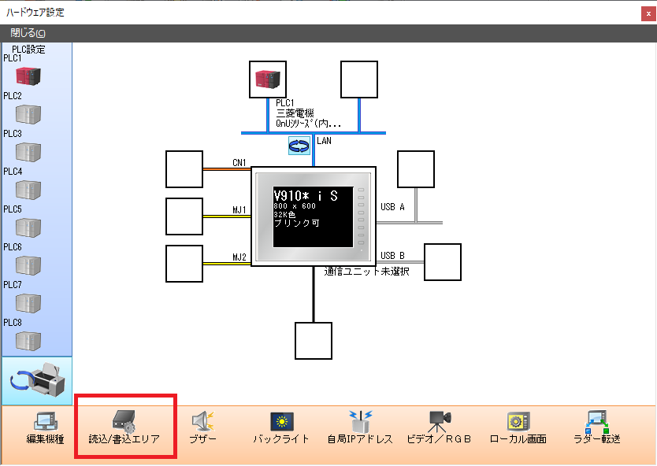Click the 閉じる menu item
Viewport: 657px width, 466px height.
point(28,32)
